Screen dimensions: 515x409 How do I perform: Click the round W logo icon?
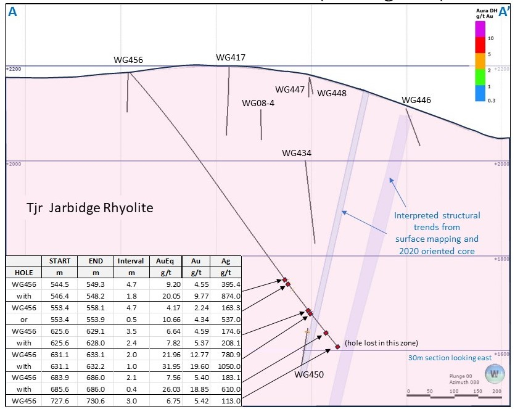click(494, 374)
